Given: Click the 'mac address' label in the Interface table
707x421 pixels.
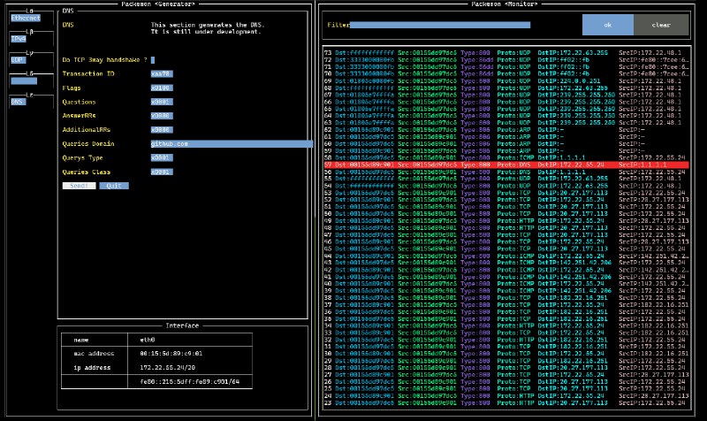Looking at the screenshot, I should [x=94, y=354].
